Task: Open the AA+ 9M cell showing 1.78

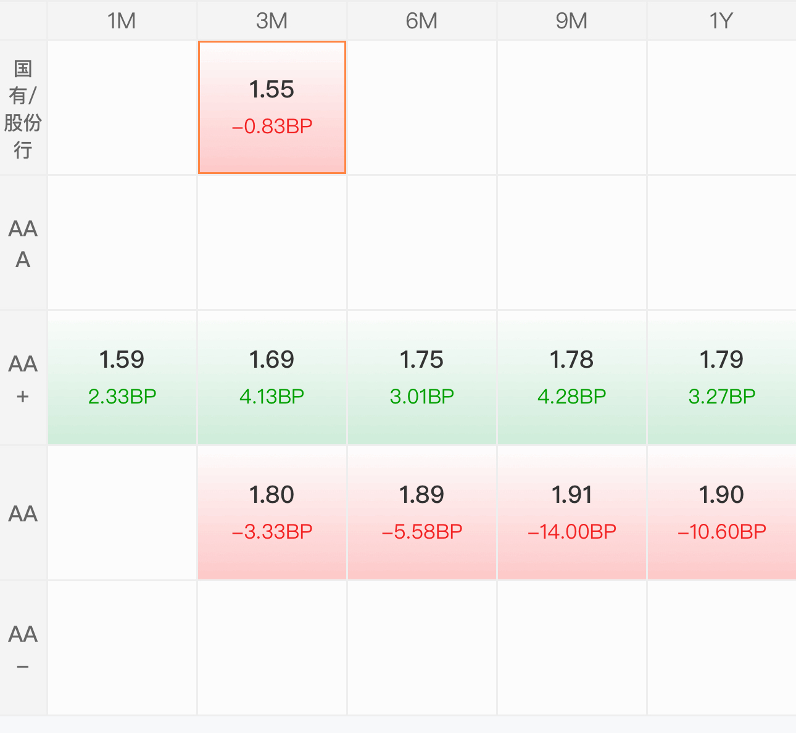Action: pyautogui.click(x=572, y=378)
